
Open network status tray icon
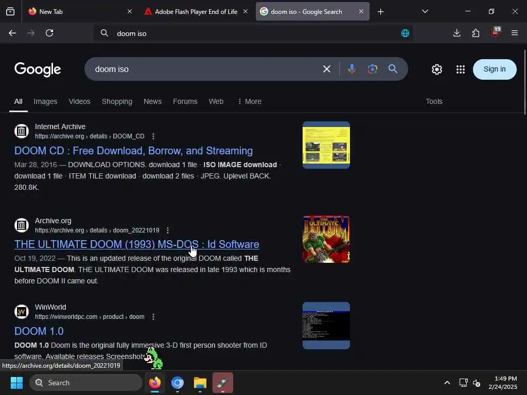tap(463, 383)
